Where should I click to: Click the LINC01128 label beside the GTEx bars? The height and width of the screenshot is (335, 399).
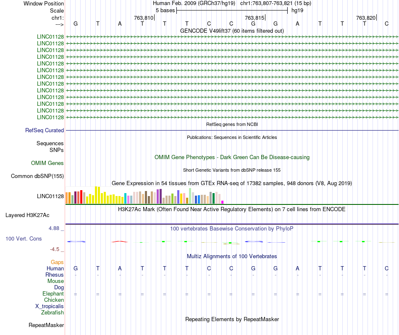pos(50,196)
